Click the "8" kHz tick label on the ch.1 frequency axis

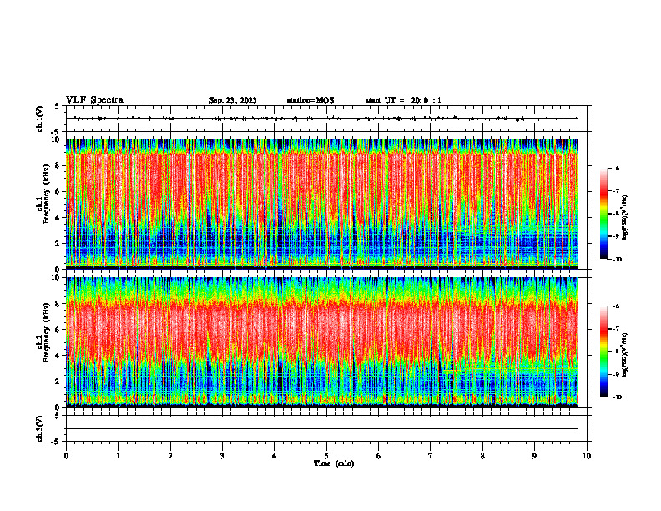coord(58,165)
